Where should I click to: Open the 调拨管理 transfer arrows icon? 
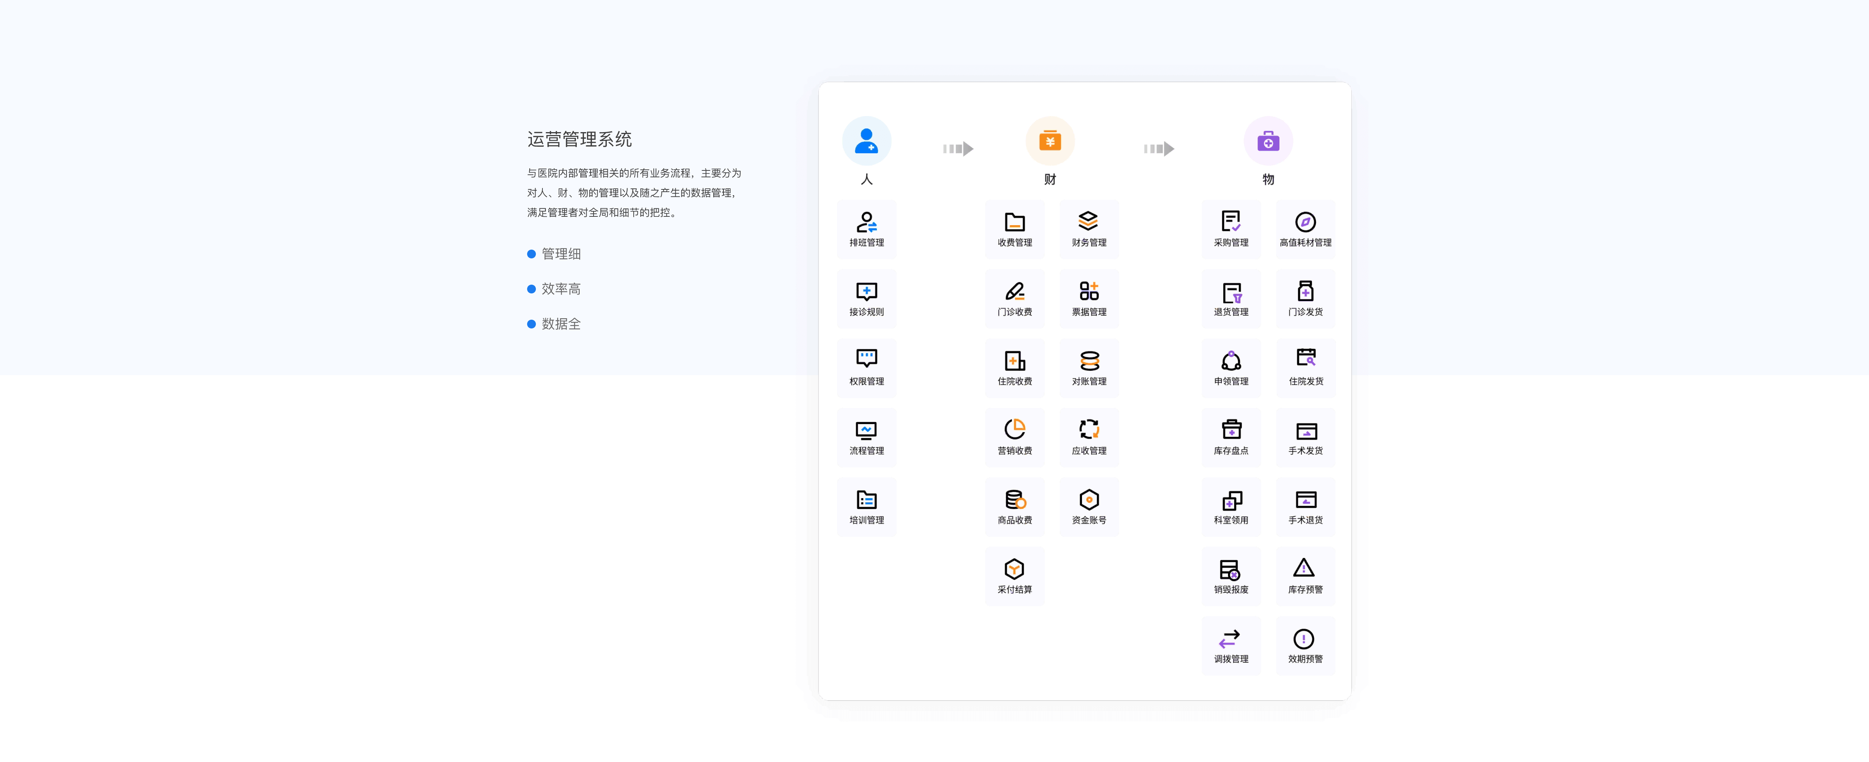point(1230,638)
